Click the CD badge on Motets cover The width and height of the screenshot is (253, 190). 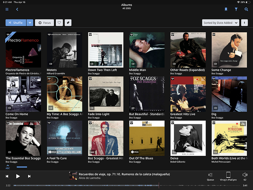[x=51, y=64]
